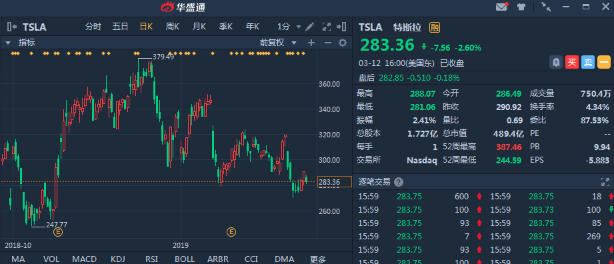Switch to 分时 chart tab
Image resolution: width=614 pixels, height=264 pixels.
(93, 27)
